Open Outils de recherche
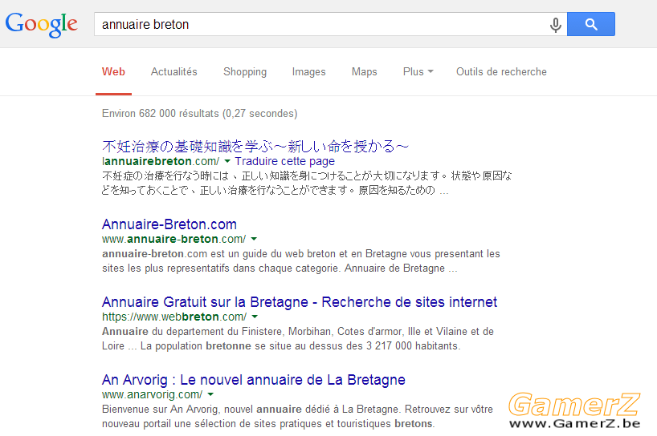Image resolution: width=657 pixels, height=436 pixels. (x=501, y=72)
